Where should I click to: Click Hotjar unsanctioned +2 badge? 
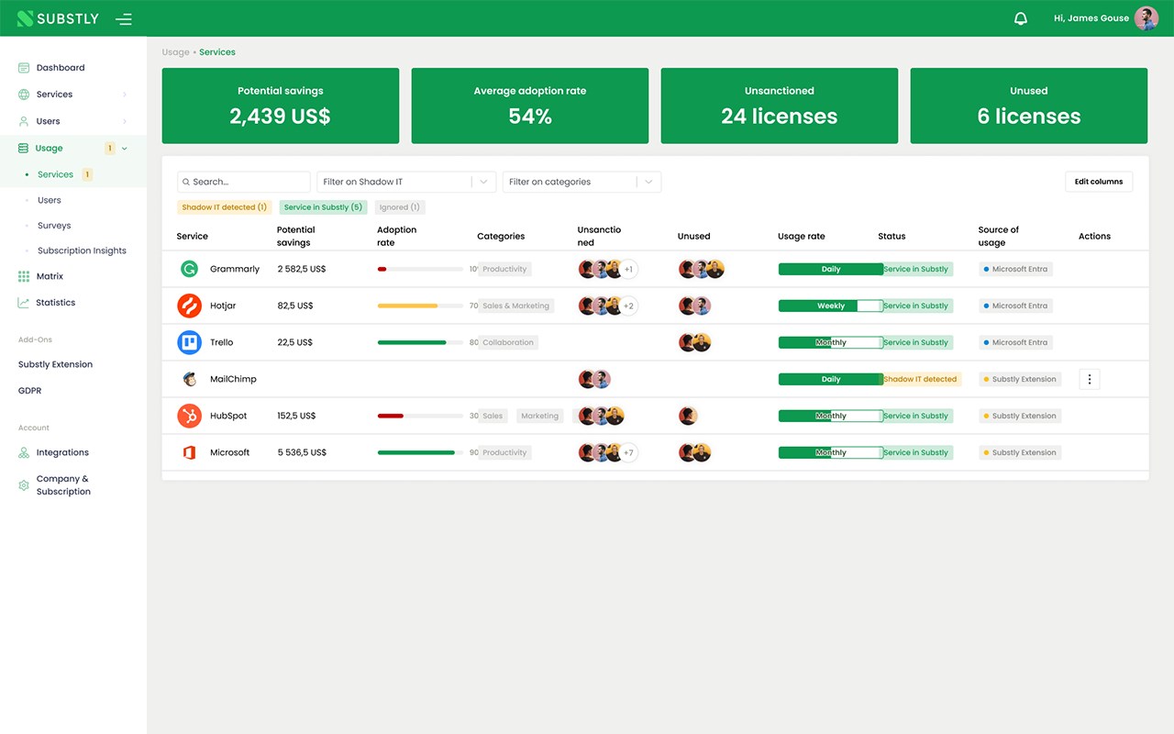628,306
